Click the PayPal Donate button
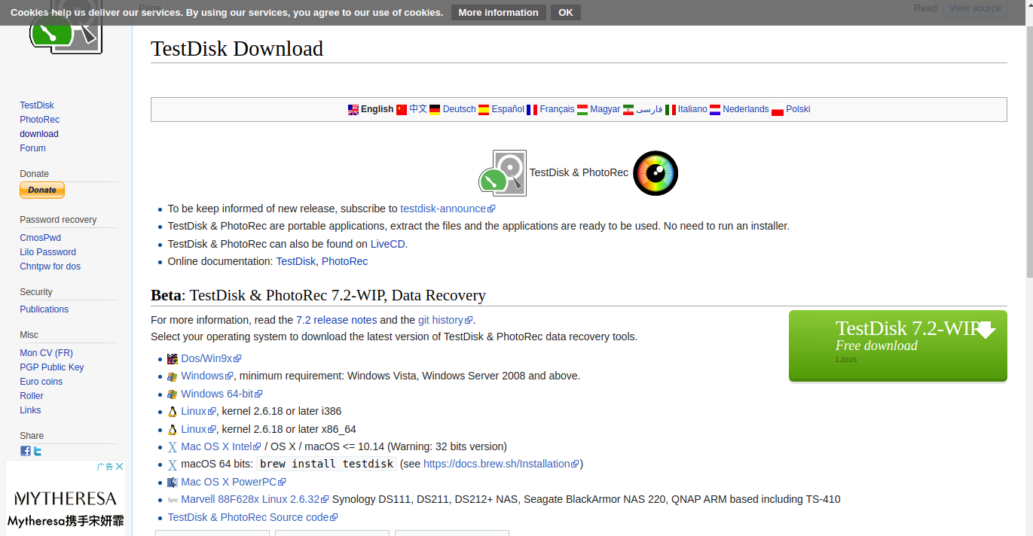The width and height of the screenshot is (1033, 536). [x=42, y=190]
